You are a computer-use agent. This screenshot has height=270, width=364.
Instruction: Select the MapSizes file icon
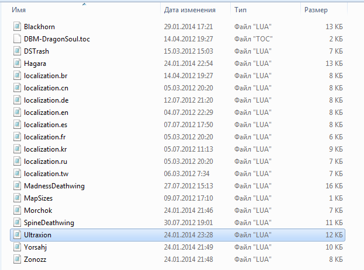click(17, 198)
